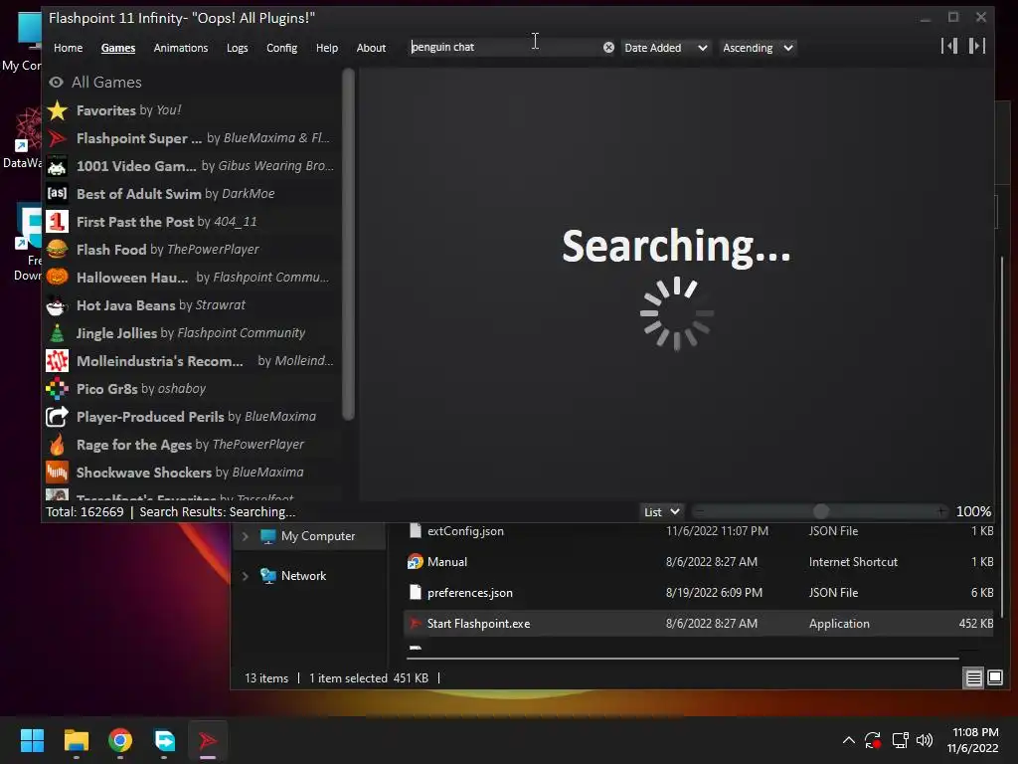The image size is (1018, 764).
Task: Select the Start Flashpoint.exe file icon
Action: (415, 624)
